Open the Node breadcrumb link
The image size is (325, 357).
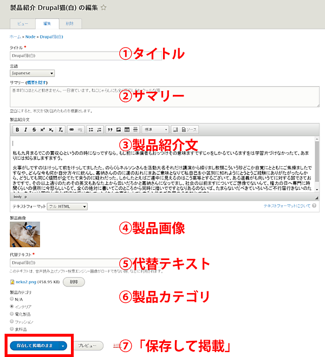30,37
